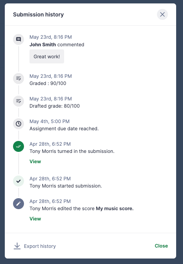Screen dimensions: 183x264
Task: View the turned in submission
Action: point(35,161)
